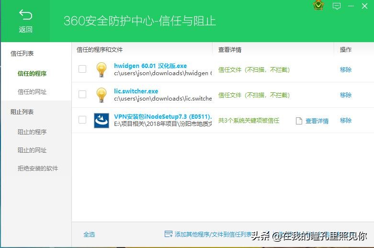Switch to 信任的网址 in the sidebar

[32, 92]
